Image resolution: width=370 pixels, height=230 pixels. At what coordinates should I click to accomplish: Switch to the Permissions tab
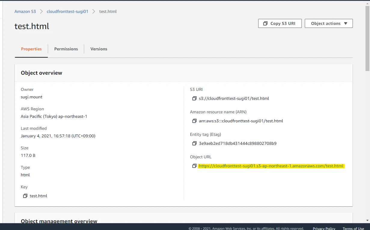[x=66, y=49]
